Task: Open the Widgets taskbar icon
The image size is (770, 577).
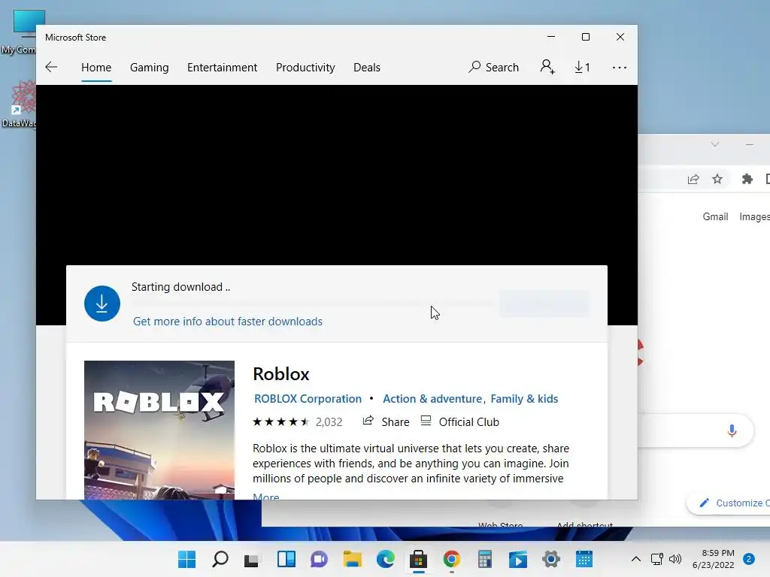Action: (x=286, y=559)
